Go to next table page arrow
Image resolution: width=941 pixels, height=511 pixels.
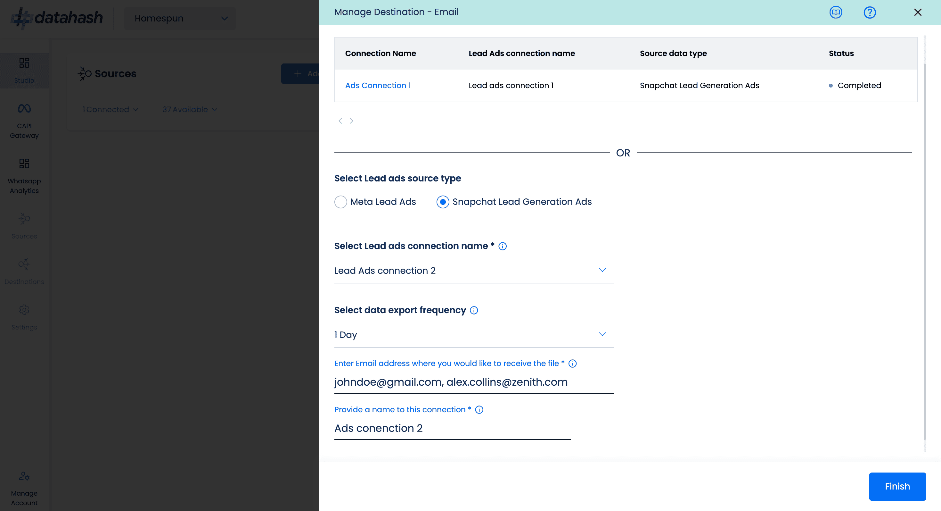click(351, 121)
